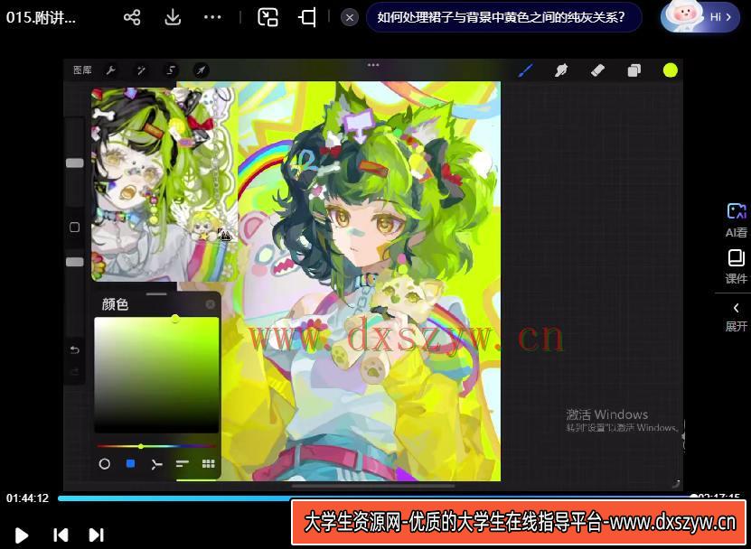The height and width of the screenshot is (549, 751).
Task: Switch to the Value sliders color mode
Action: pyautogui.click(x=182, y=464)
